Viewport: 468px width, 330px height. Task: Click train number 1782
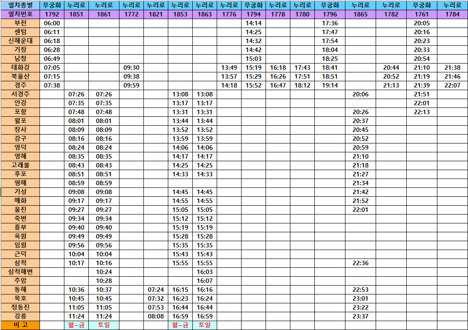coord(391,14)
